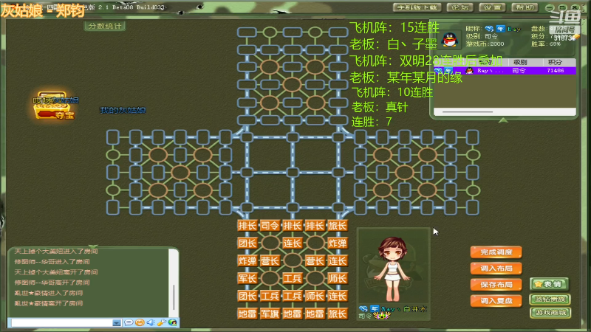The height and width of the screenshot is (332, 591).
Task: Select the 军旗 piece in bottom row
Action: tap(270, 314)
